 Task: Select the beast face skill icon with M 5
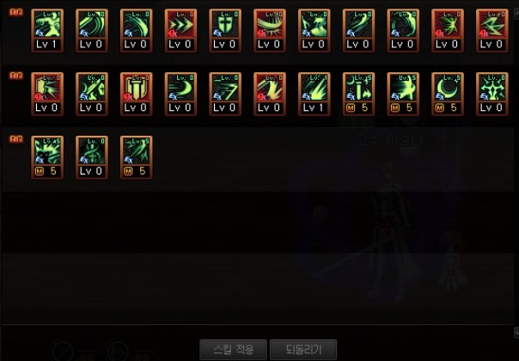click(47, 157)
